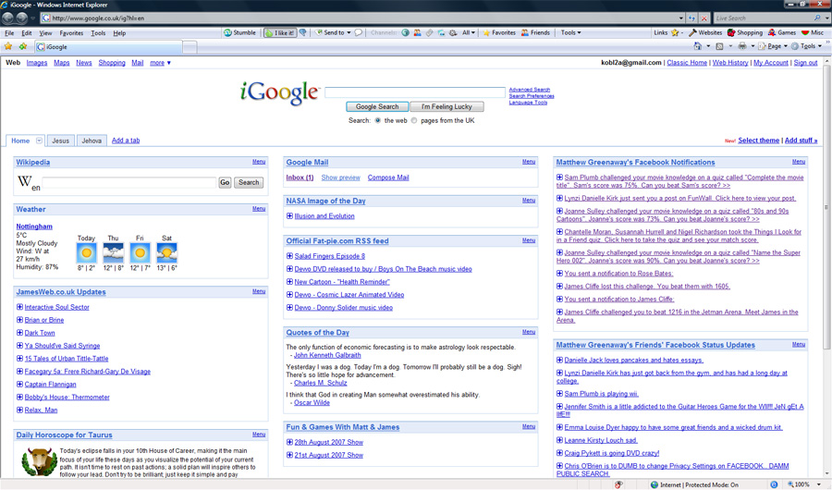This screenshot has width=832, height=490.
Task: Click the printer icon in command bar
Action: click(742, 46)
